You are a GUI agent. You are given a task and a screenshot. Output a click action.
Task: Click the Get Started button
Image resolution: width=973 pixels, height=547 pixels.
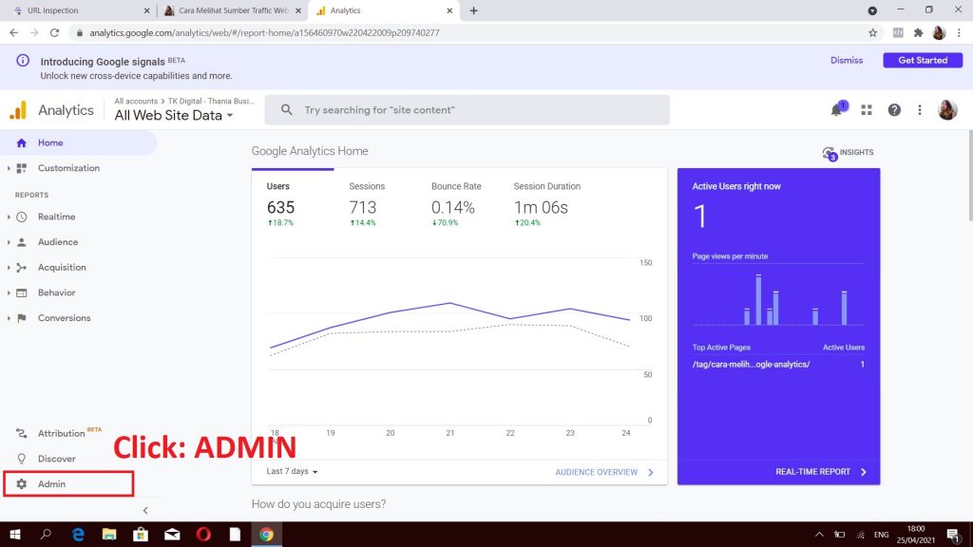coord(923,60)
